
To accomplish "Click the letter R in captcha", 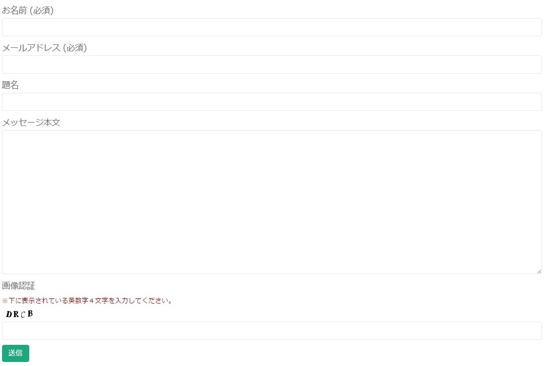I will 16,315.
